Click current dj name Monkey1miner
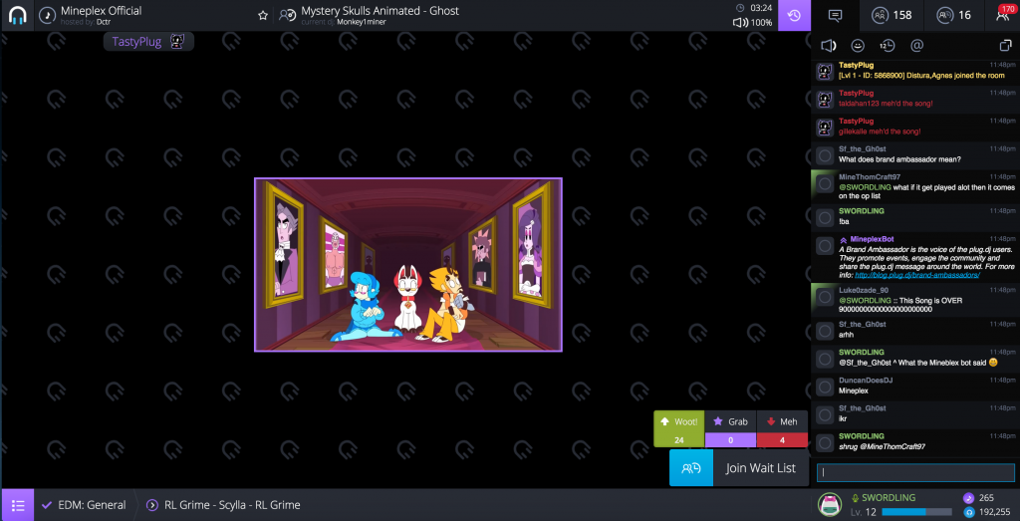This screenshot has width=1020, height=521. (x=361, y=22)
